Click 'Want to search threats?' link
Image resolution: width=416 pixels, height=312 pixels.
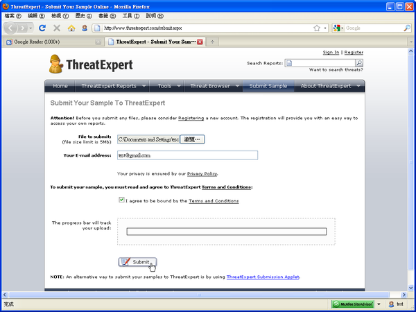click(x=336, y=70)
